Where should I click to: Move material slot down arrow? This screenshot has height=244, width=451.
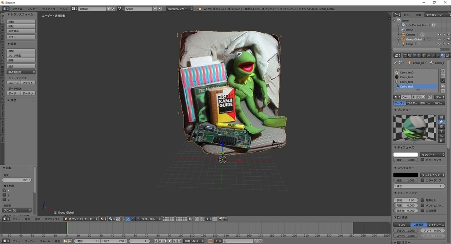point(443,91)
